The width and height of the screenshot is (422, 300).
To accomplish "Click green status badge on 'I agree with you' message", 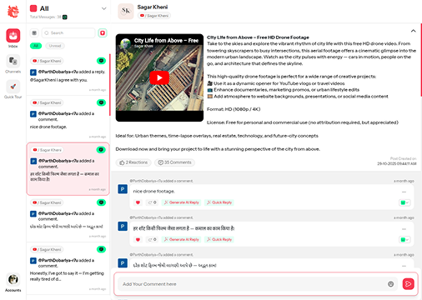I will 101,61.
